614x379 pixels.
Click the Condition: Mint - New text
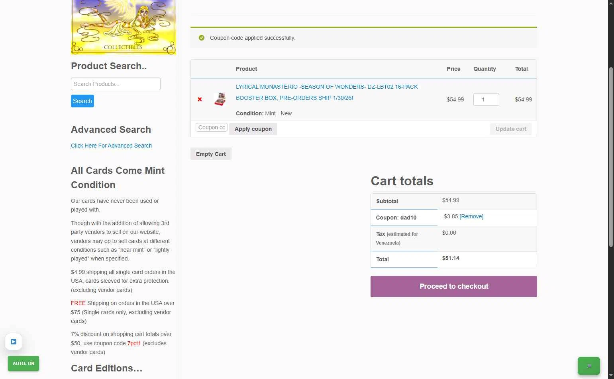click(x=264, y=113)
